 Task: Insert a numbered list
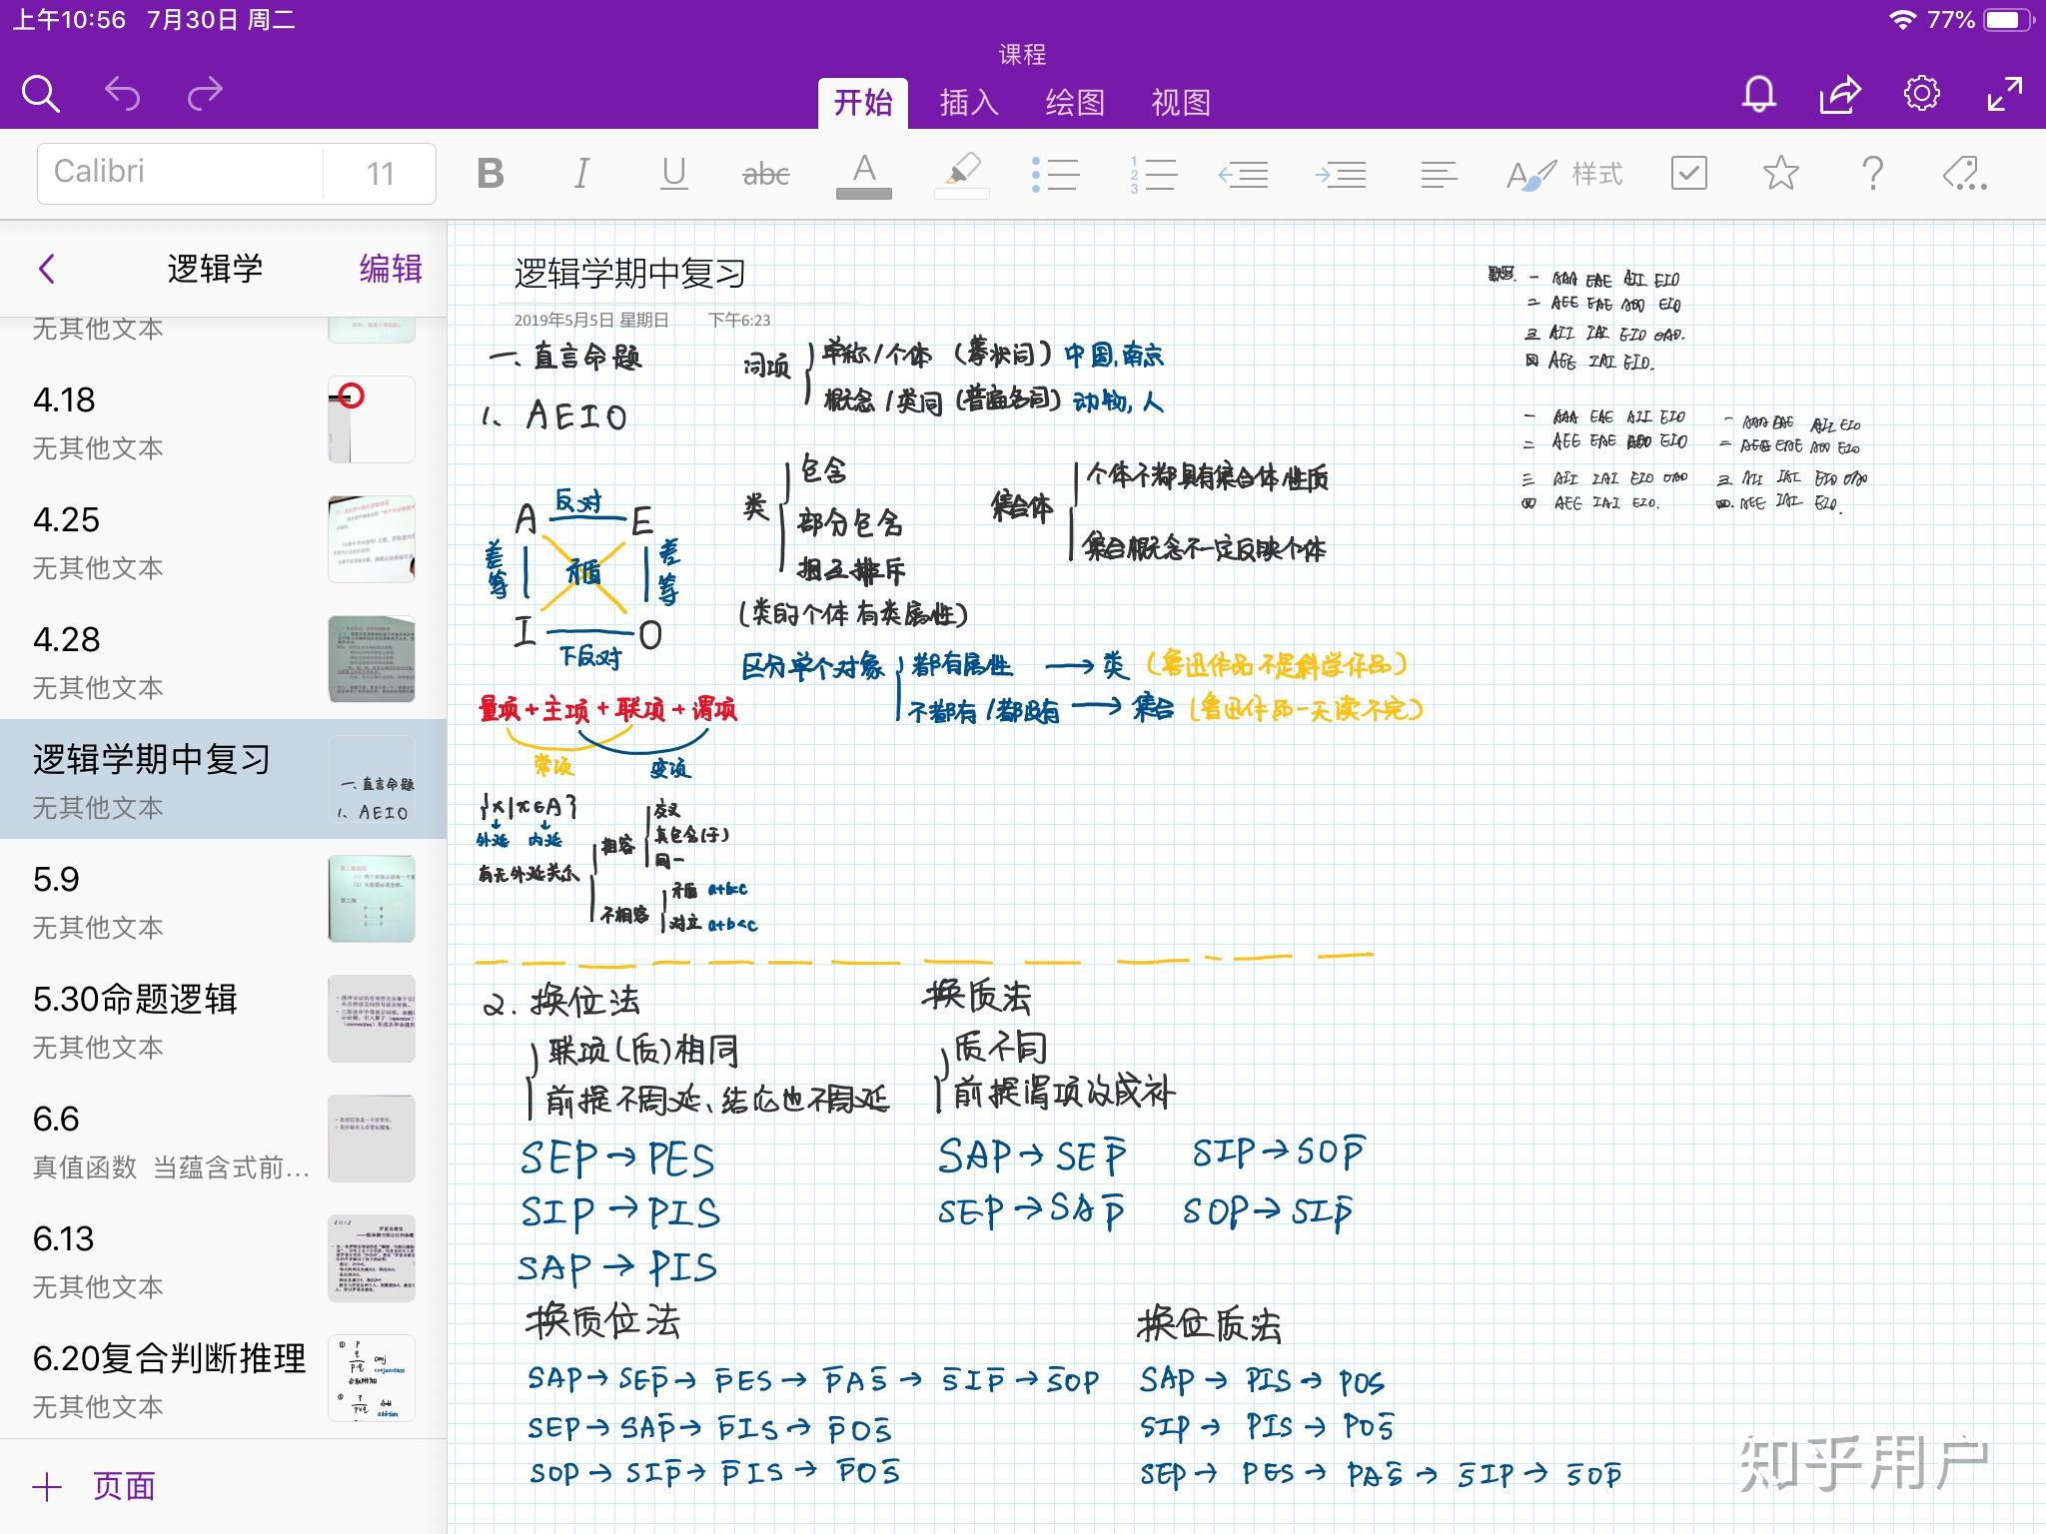coord(1156,172)
